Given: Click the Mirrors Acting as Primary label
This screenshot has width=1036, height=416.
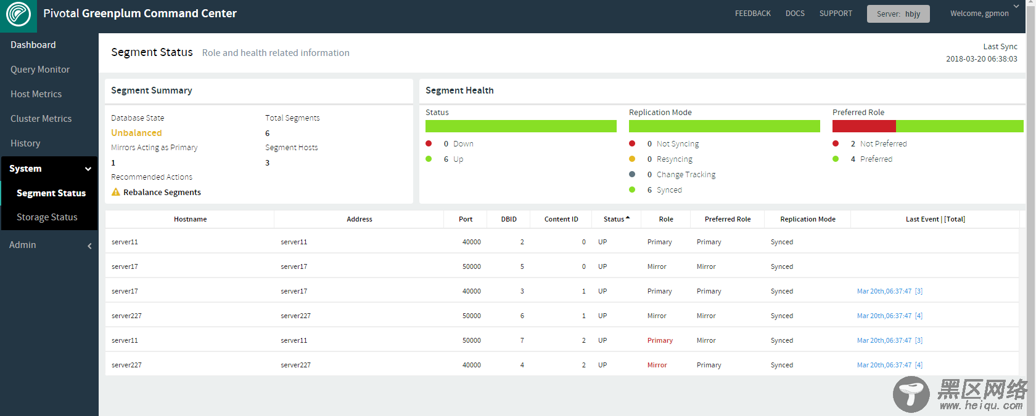Looking at the screenshot, I should [154, 147].
